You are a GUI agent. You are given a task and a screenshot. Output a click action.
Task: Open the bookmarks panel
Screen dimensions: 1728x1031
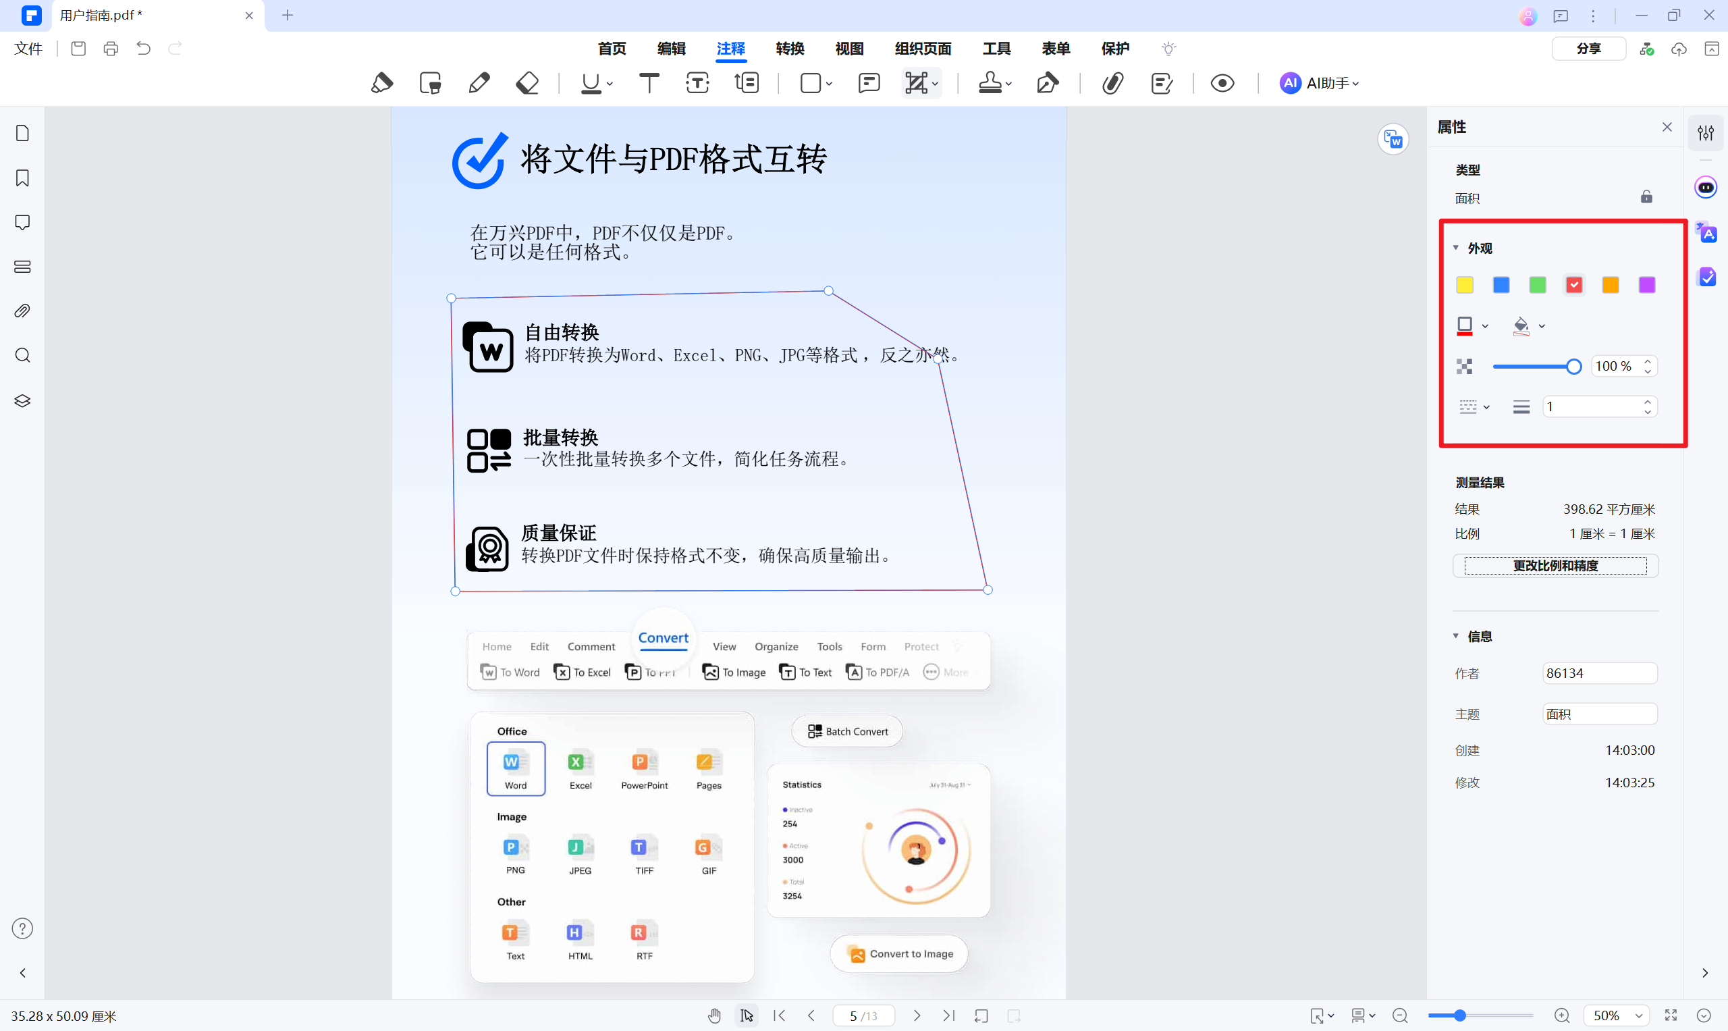[22, 178]
